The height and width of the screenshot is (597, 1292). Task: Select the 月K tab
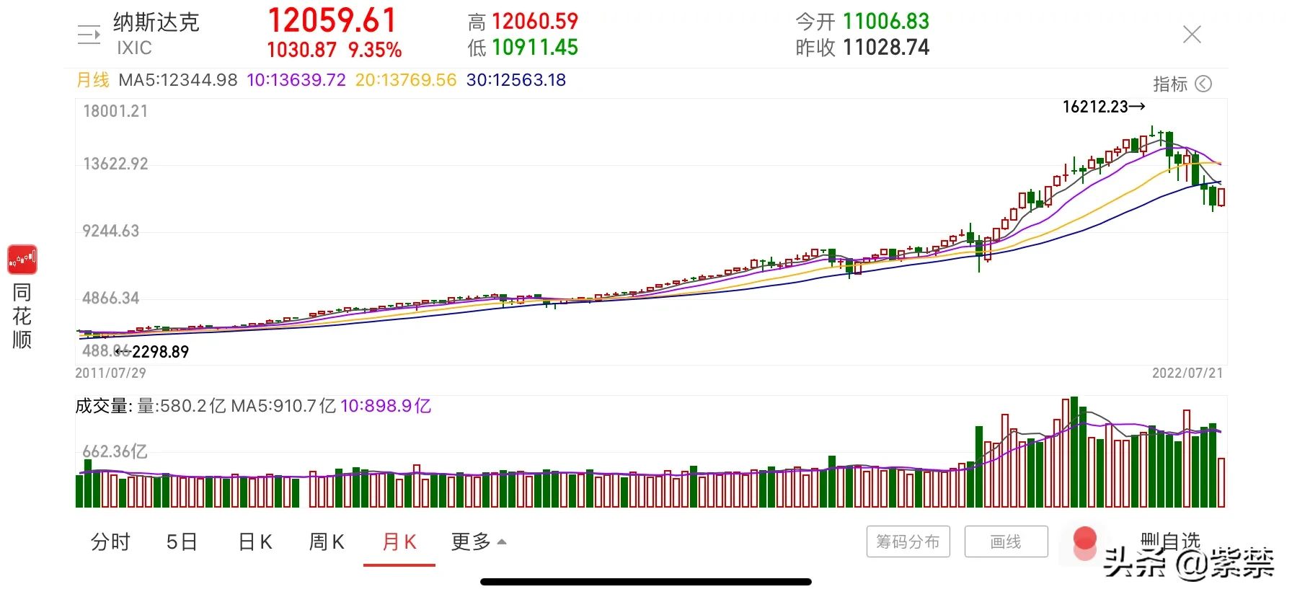(399, 541)
